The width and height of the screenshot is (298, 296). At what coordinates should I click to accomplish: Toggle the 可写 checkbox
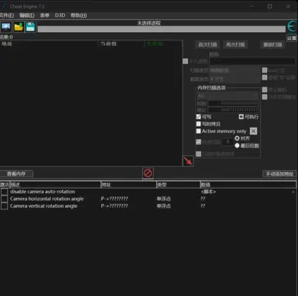pos(198,117)
